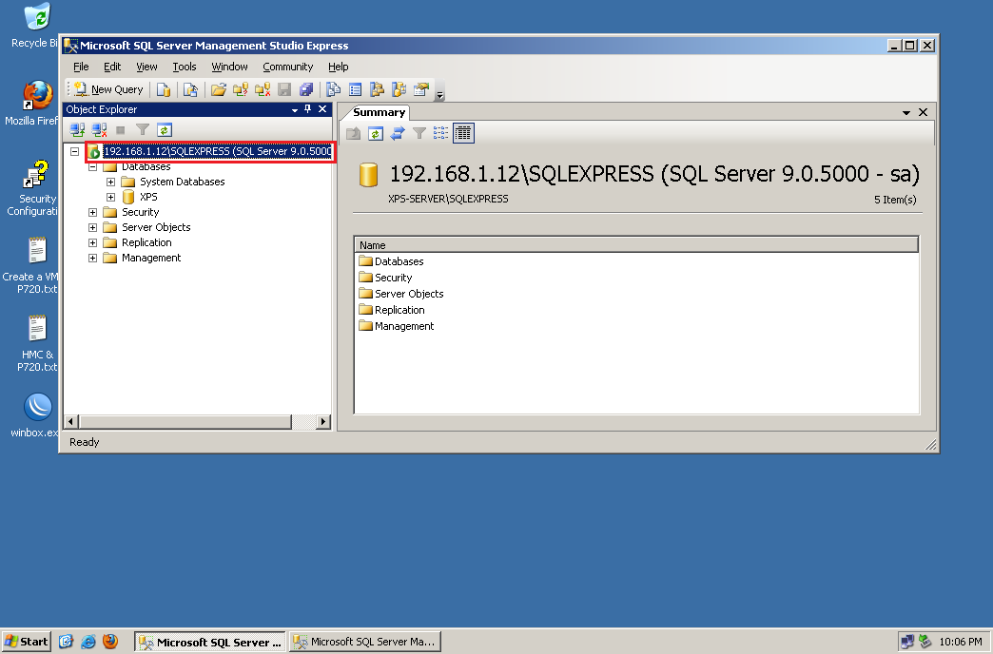This screenshot has width=993, height=654.
Task: Close the Object Explorer pane
Action: (x=322, y=109)
